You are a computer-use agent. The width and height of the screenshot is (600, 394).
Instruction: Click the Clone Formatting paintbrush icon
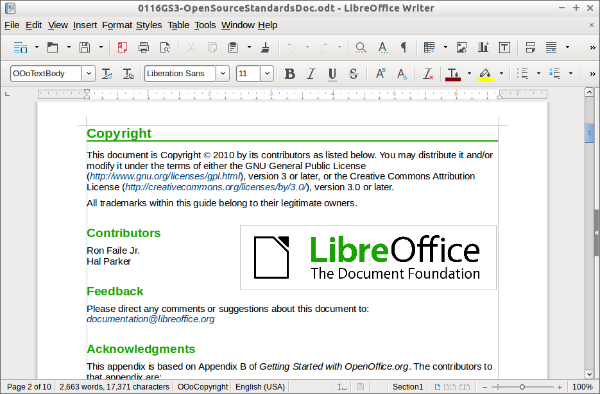tap(265, 47)
